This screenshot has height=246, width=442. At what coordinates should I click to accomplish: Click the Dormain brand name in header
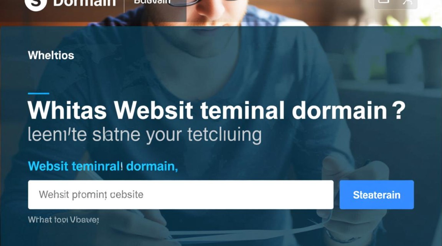point(85,3)
